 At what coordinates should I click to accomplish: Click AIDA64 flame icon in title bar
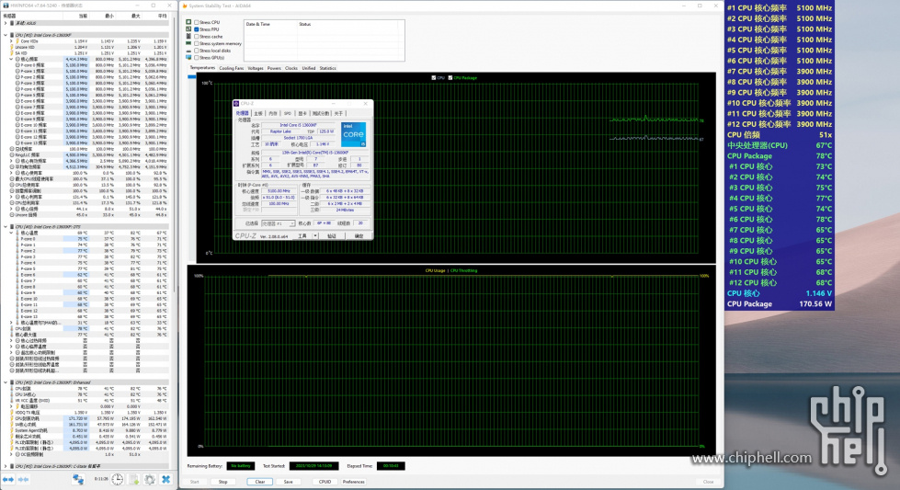click(185, 6)
